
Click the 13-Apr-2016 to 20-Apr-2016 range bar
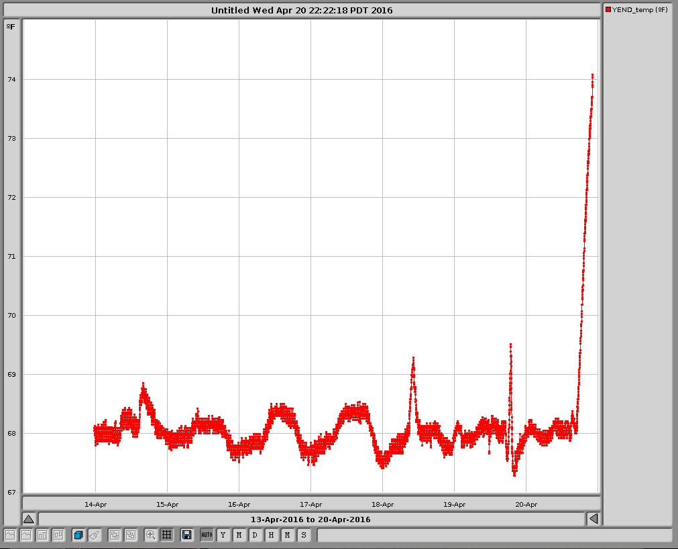[311, 520]
